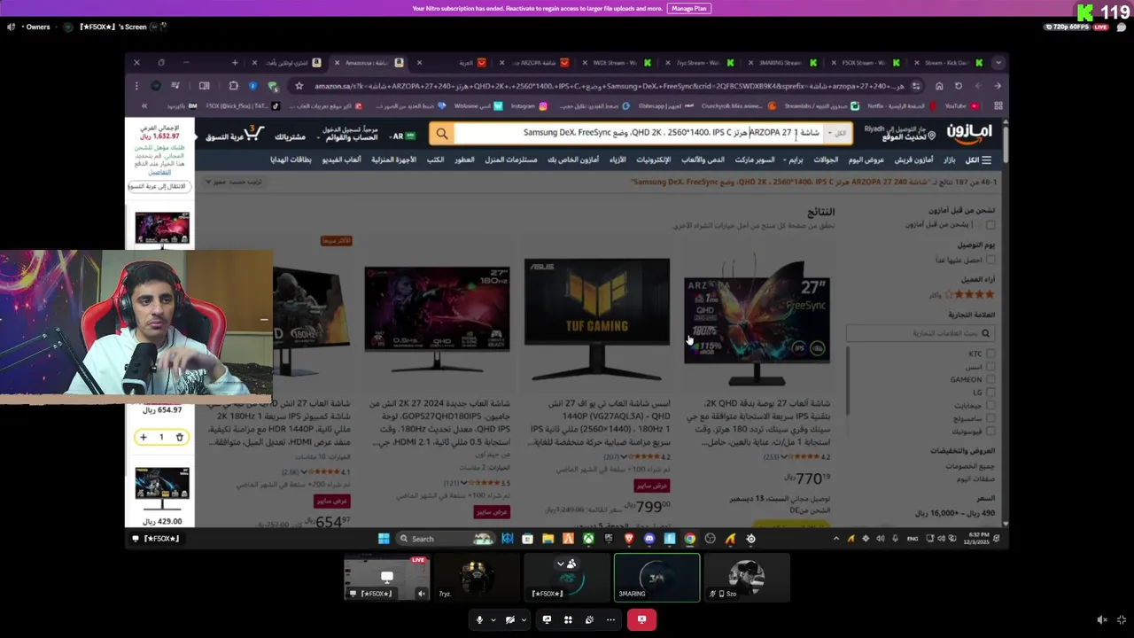Click the brand search field in filters
The width and height of the screenshot is (1134, 638).
coord(920,333)
